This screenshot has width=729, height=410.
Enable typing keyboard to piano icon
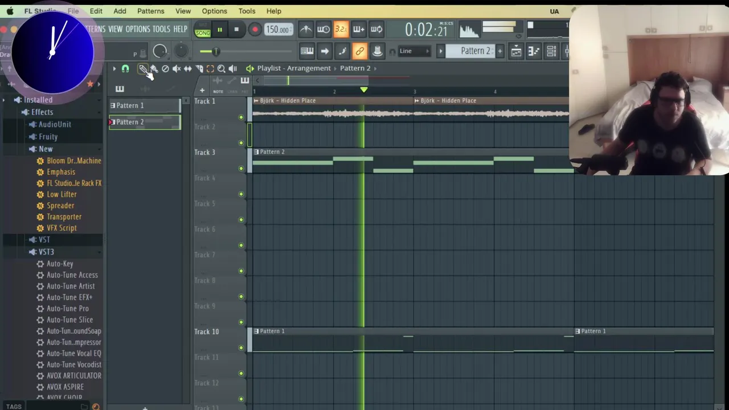307,51
